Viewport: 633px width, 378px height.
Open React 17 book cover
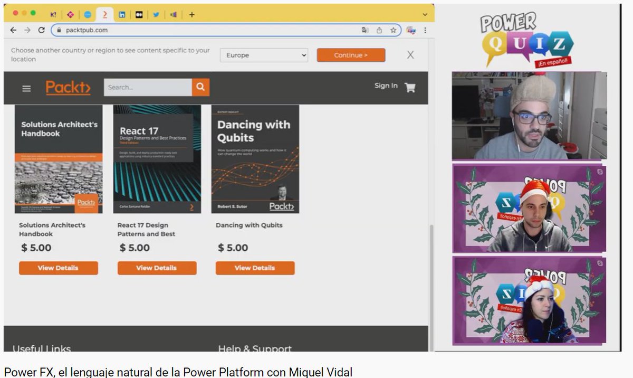157,159
